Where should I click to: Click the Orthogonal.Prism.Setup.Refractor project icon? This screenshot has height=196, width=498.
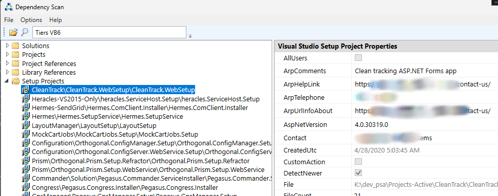(x=26, y=161)
